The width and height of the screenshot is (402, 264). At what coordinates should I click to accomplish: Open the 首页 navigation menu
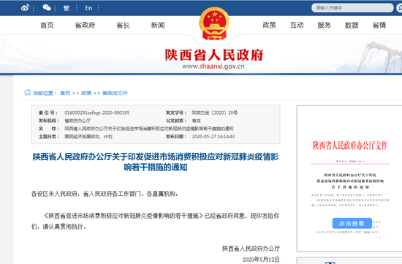pyautogui.click(x=47, y=25)
